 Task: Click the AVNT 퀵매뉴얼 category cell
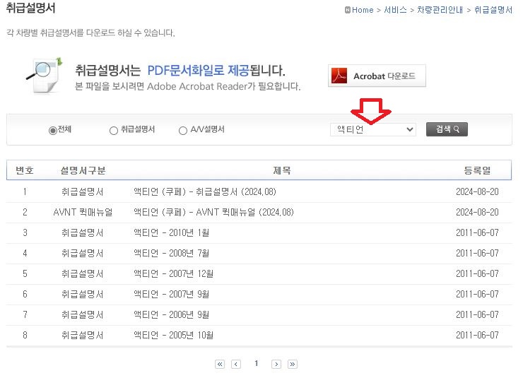[x=83, y=213]
